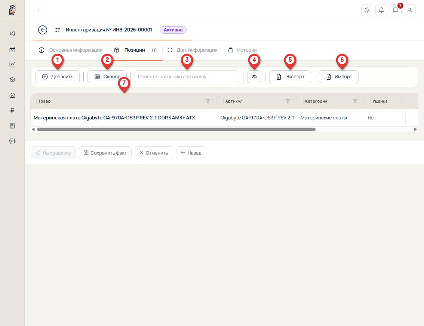Click the Экспорт button
The height and width of the screenshot is (326, 424).
point(290,77)
